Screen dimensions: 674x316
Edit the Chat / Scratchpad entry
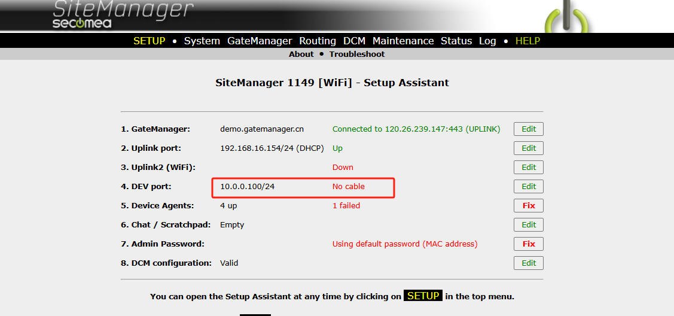[x=529, y=224]
